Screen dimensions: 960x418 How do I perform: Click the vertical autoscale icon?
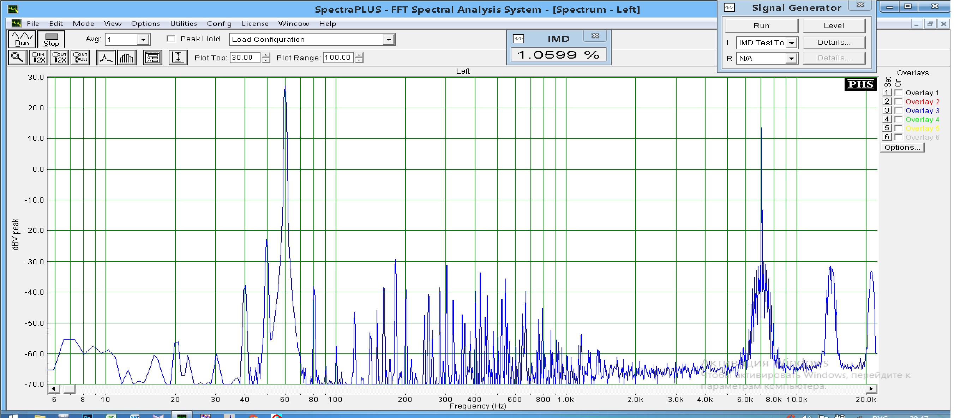point(178,58)
